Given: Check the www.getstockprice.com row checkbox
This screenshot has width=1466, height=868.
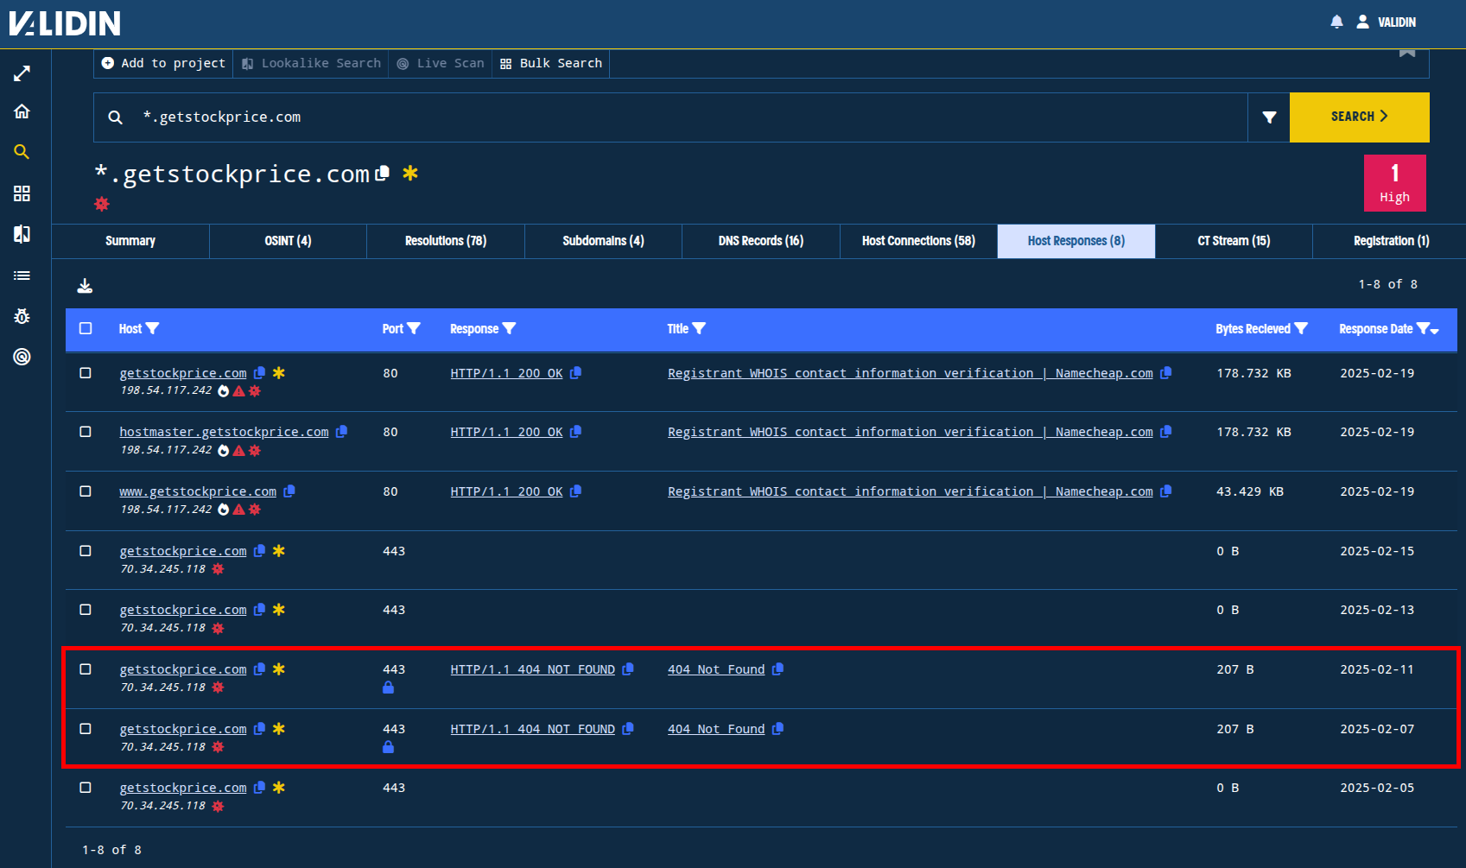Looking at the screenshot, I should [x=86, y=491].
